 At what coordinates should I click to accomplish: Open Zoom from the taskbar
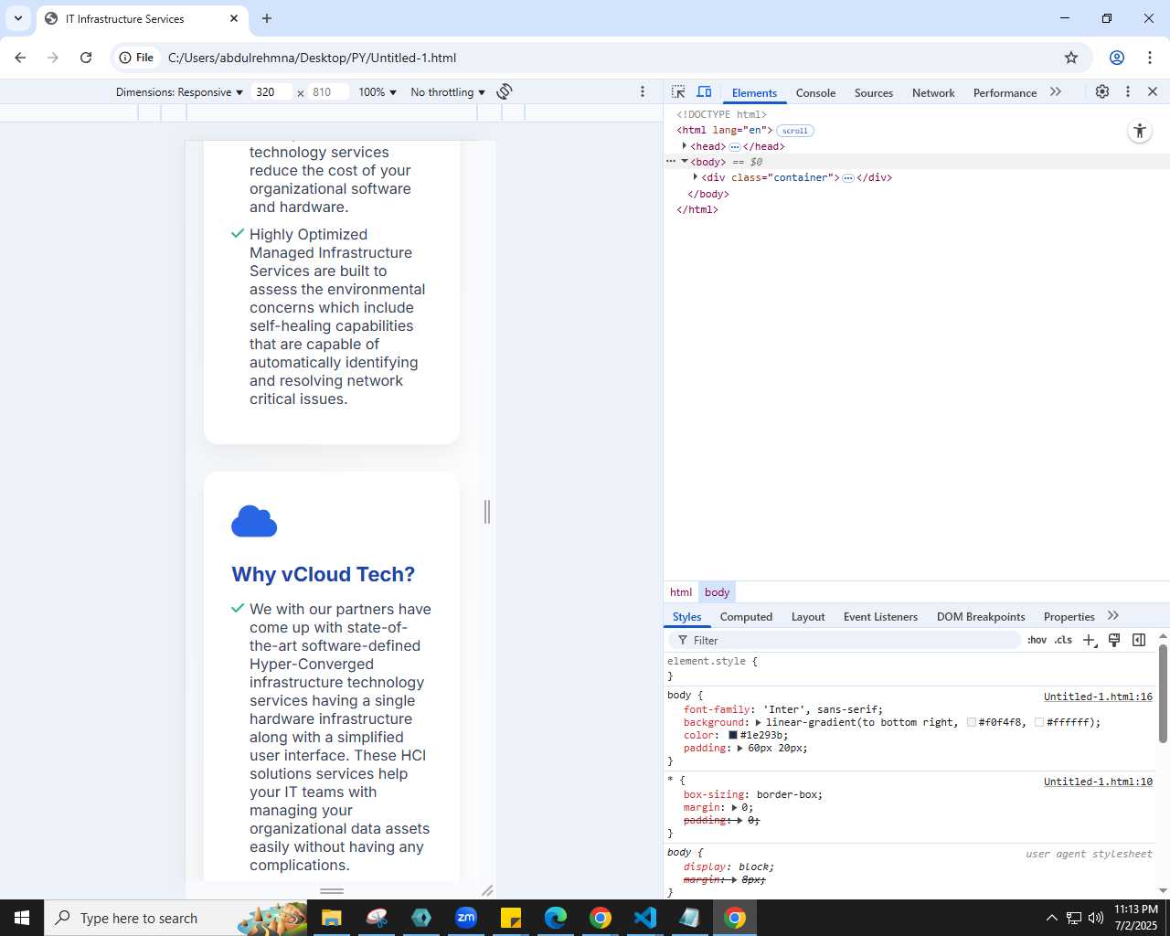(x=466, y=918)
